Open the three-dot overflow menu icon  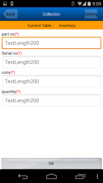[97, 176]
